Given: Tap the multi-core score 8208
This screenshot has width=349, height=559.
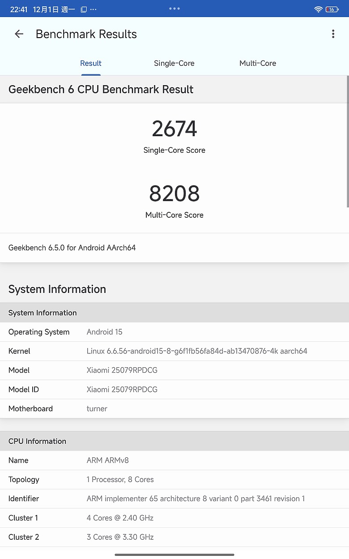Looking at the screenshot, I should [x=174, y=193].
